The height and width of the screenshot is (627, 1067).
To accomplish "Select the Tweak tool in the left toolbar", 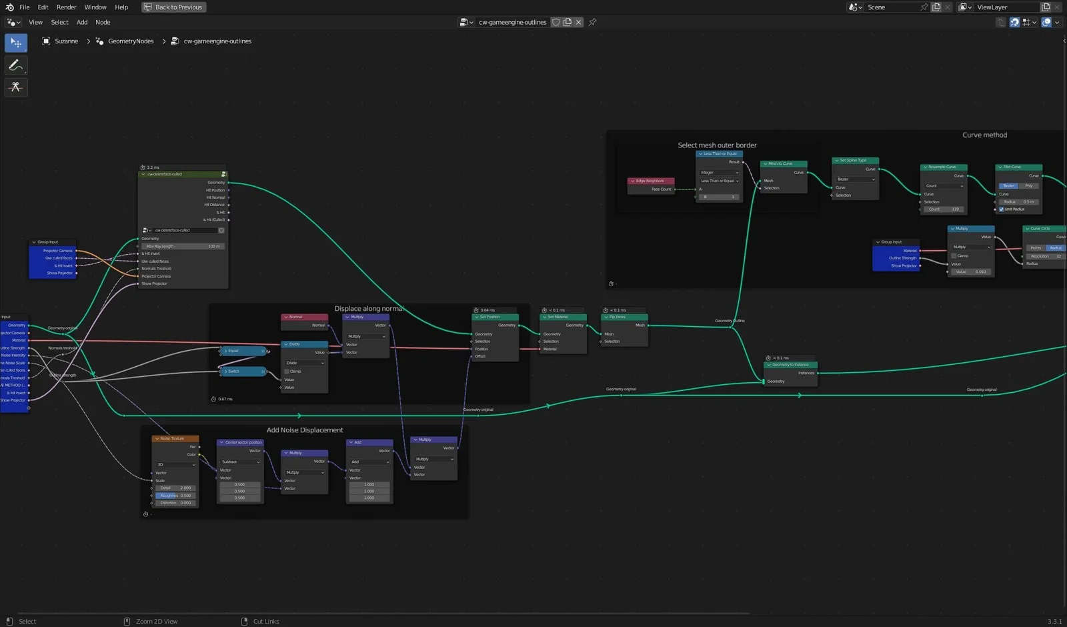I will pos(15,43).
